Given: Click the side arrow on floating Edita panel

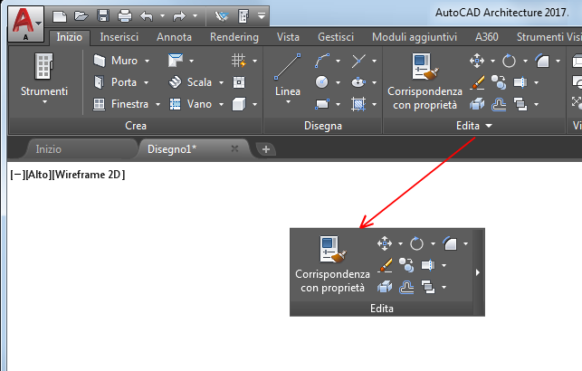Looking at the screenshot, I should click(478, 272).
